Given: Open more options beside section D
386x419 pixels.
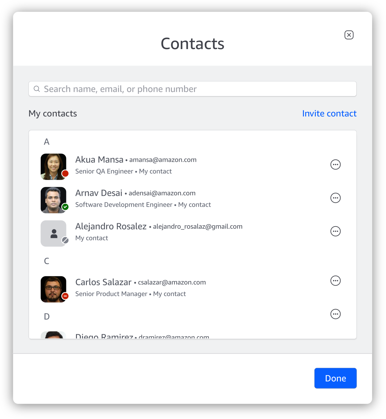Looking at the screenshot, I should pos(335,314).
